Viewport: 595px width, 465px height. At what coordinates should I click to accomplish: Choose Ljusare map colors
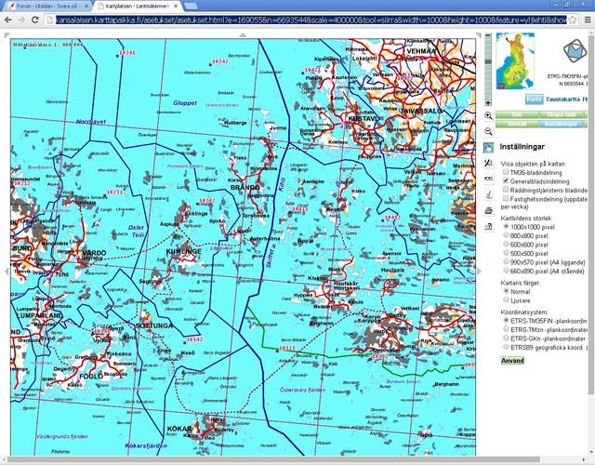[506, 300]
